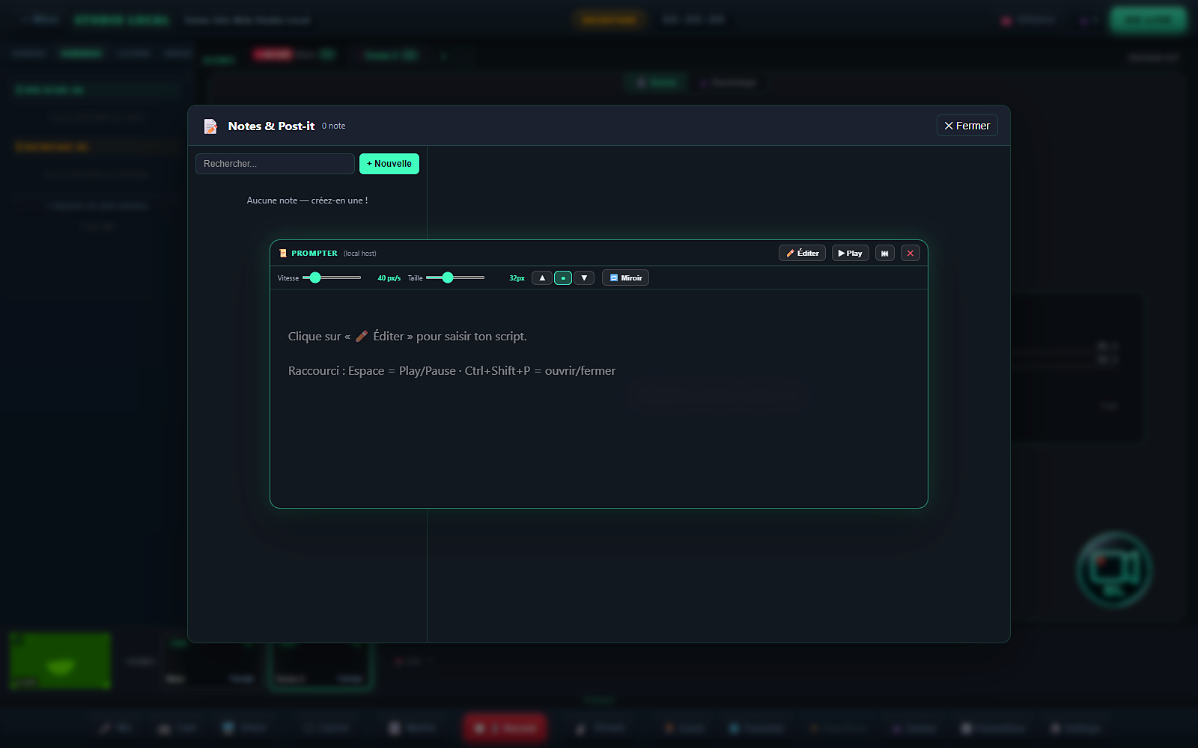
Task: Click the Notes & Post-it notepad icon
Action: [x=211, y=126]
